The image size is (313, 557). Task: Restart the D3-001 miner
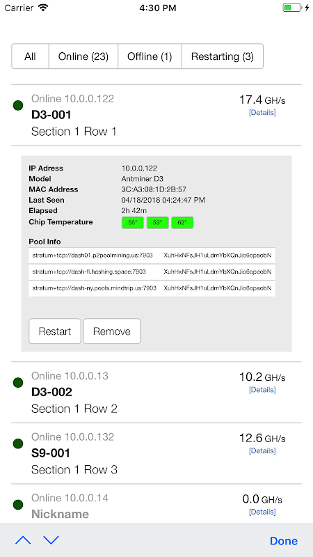point(55,331)
